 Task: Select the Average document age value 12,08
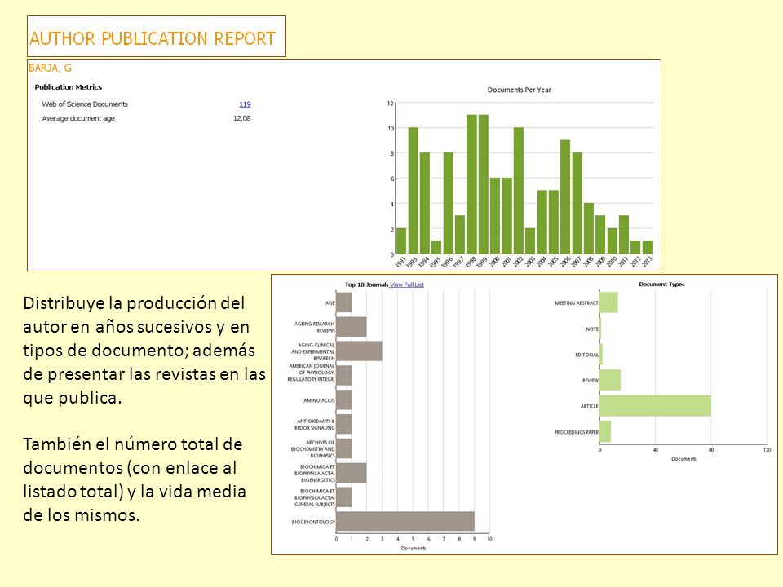pos(241,118)
